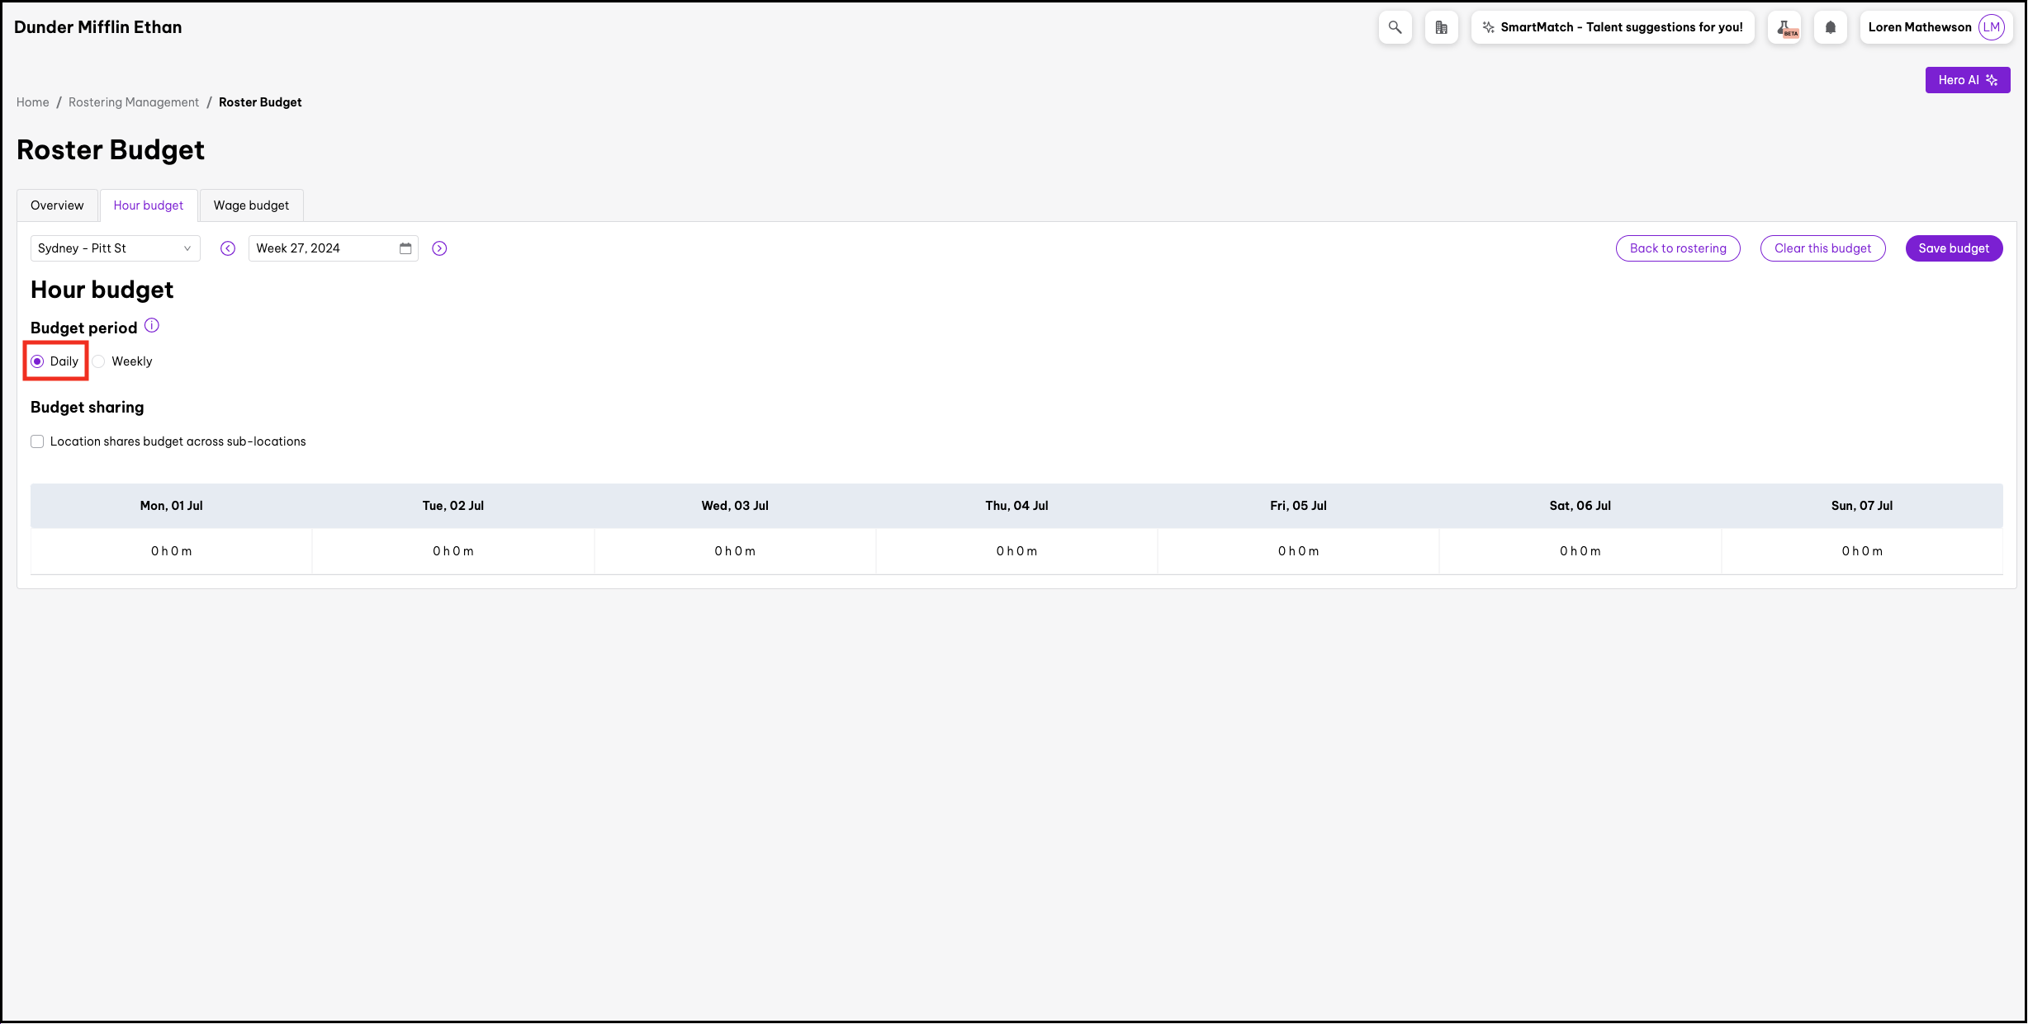Click Clear this budget button
Screen dimensions: 2028x1024
click(1822, 248)
